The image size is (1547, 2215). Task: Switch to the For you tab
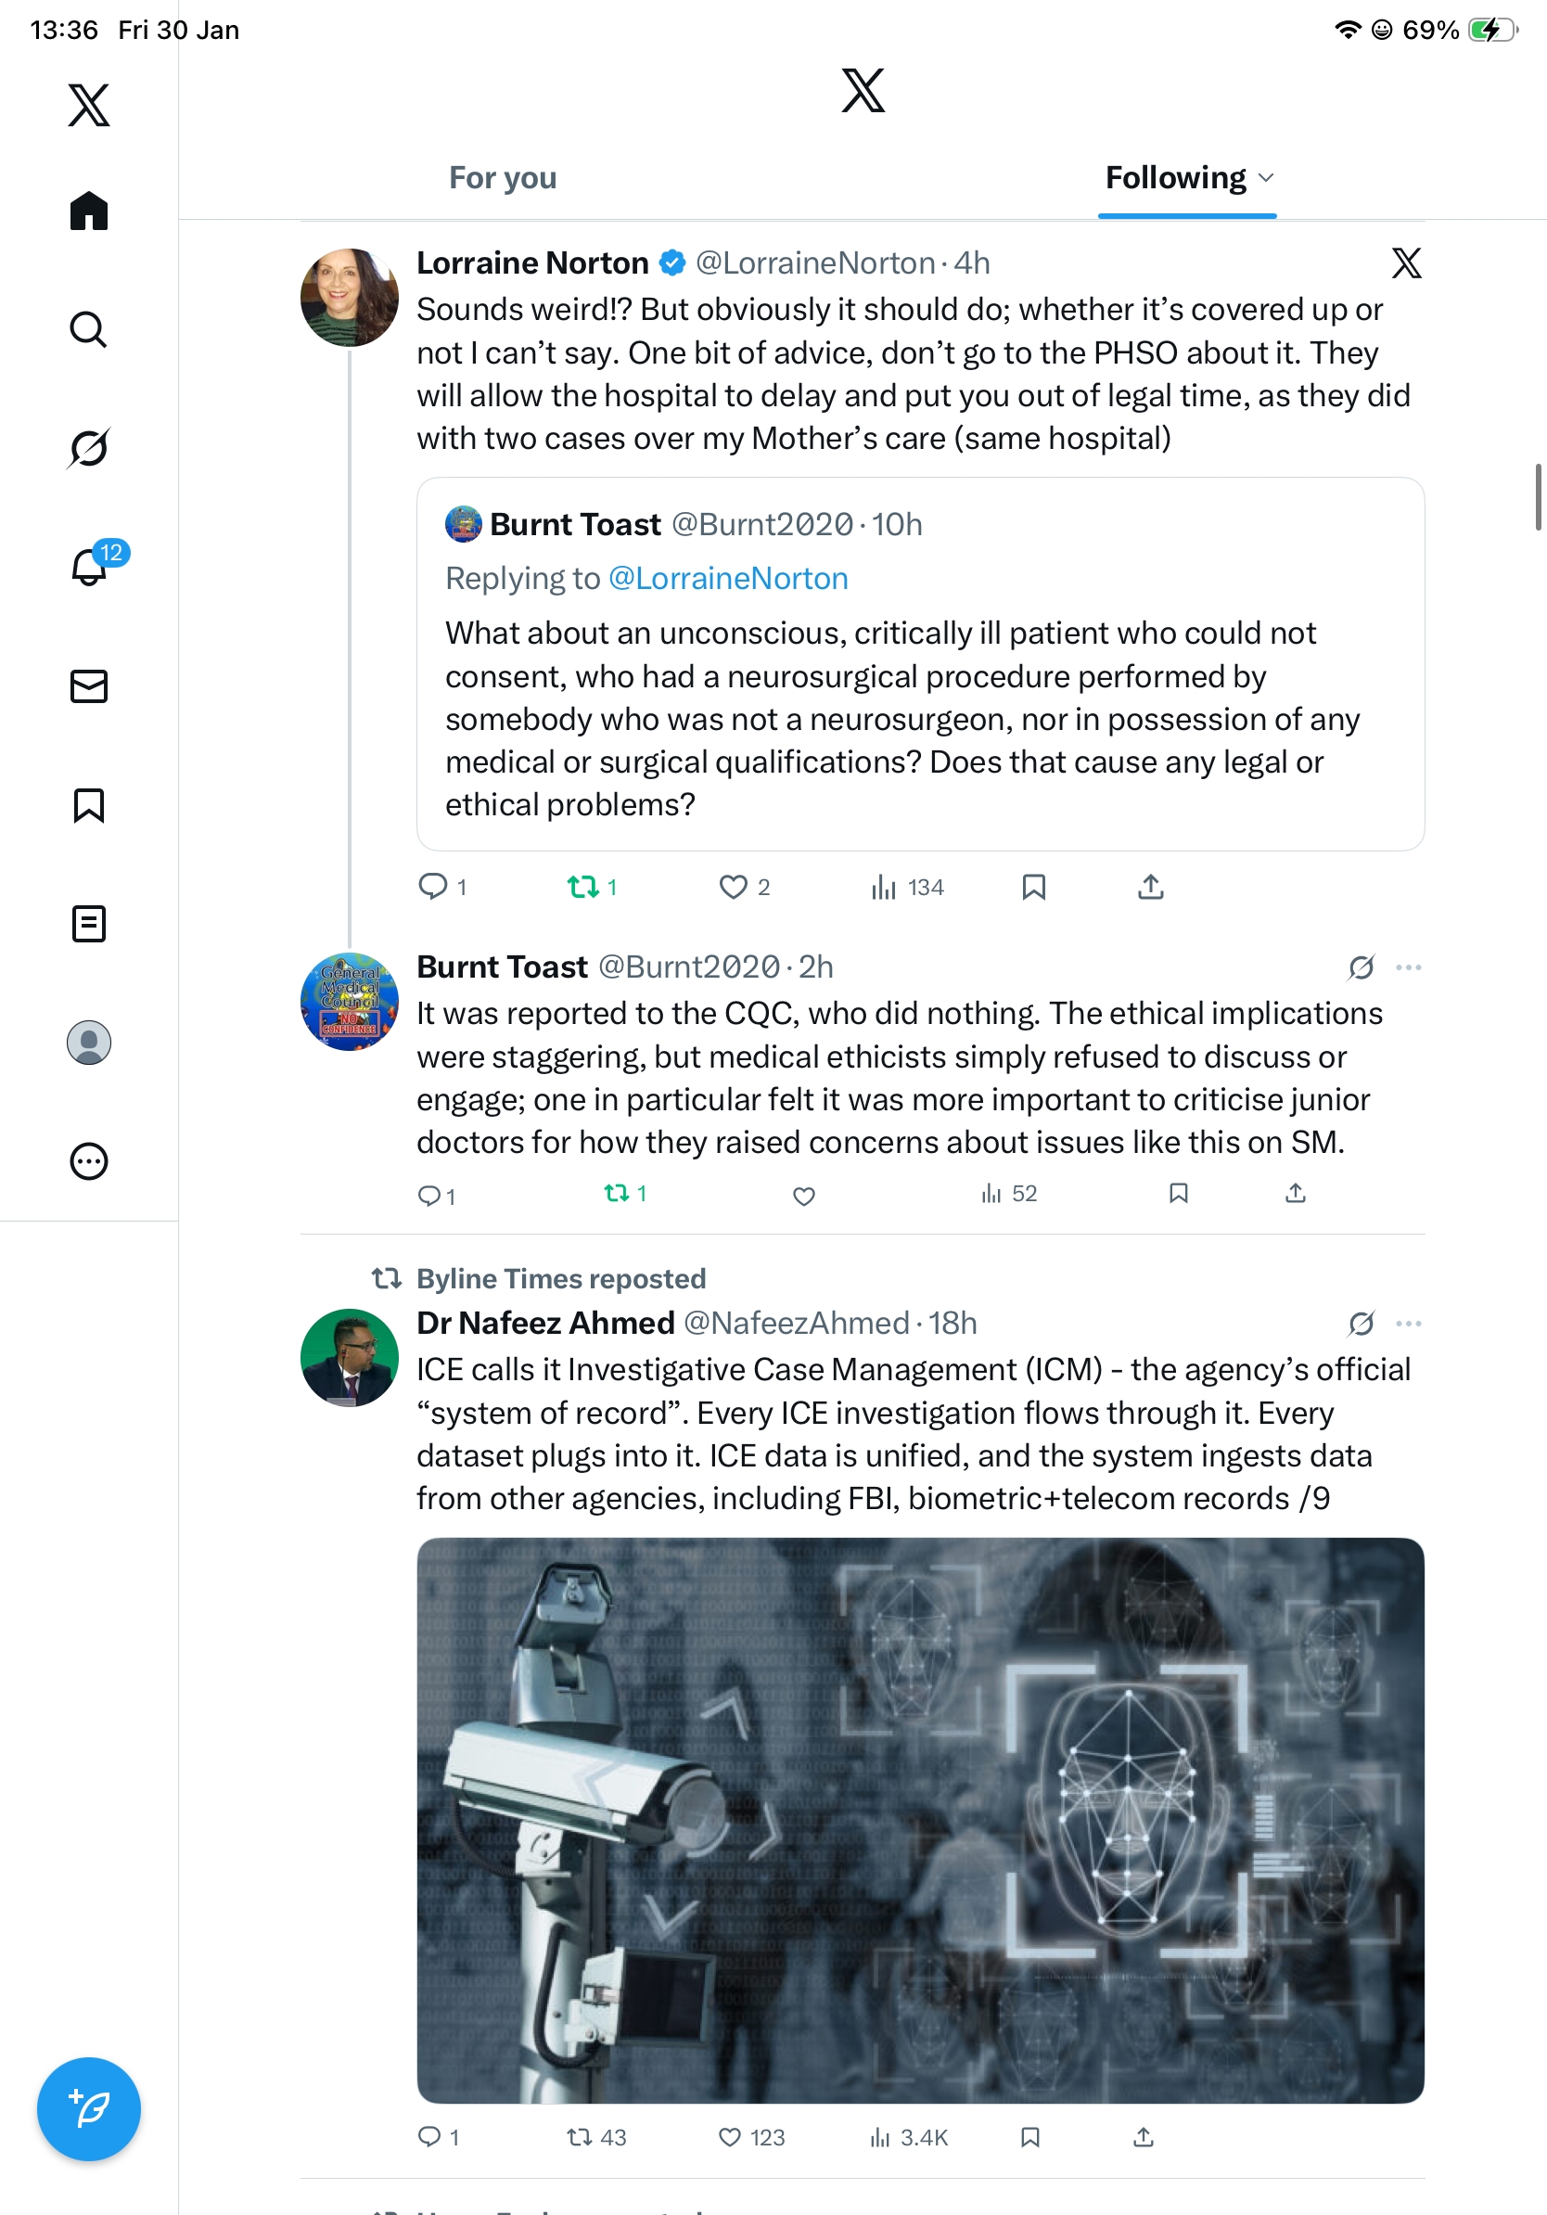coord(503,177)
